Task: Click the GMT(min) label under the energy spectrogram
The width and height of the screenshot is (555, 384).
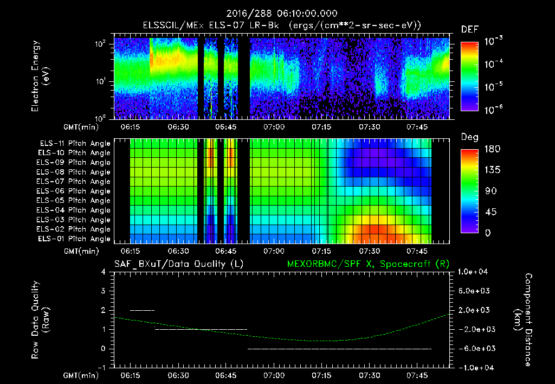Action: (x=81, y=127)
